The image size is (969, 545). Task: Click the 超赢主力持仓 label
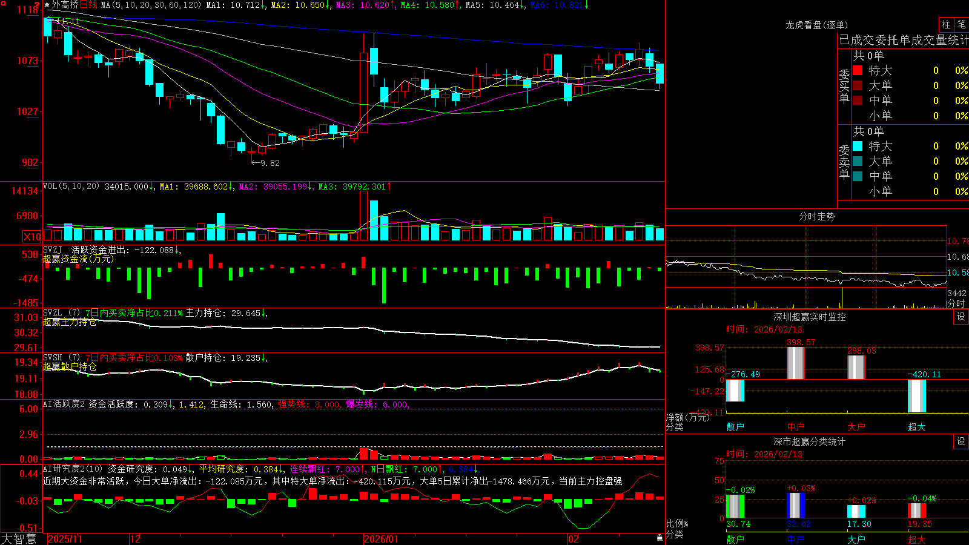(70, 322)
